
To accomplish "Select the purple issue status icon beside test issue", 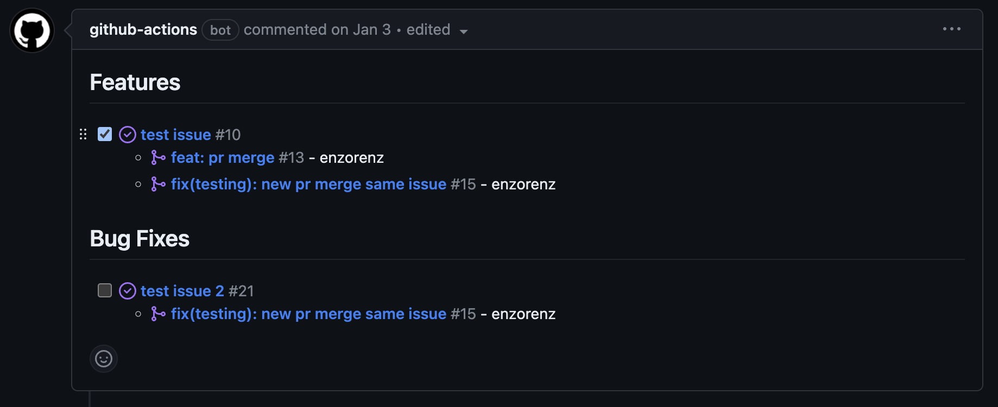I will (127, 134).
